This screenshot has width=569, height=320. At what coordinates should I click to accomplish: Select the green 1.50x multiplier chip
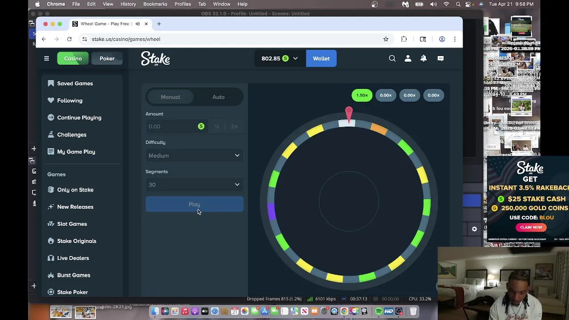pos(362,95)
